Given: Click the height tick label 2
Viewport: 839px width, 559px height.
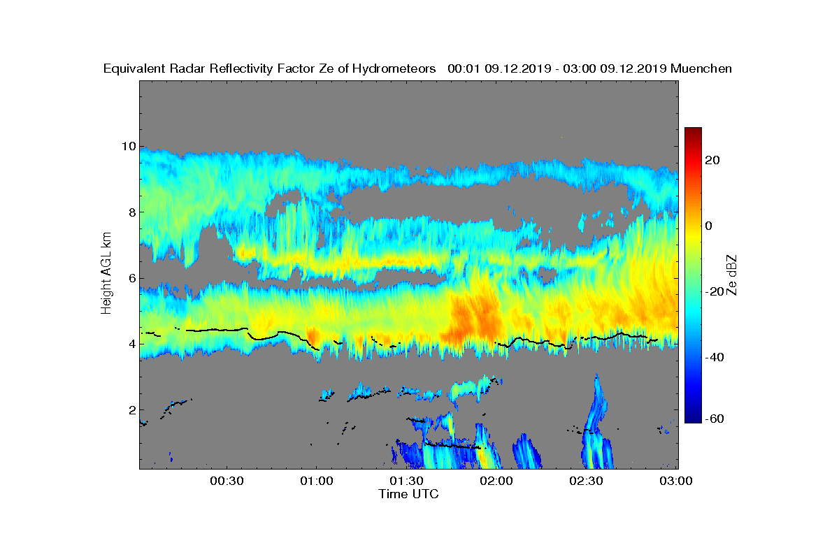Looking at the screenshot, I should 131,410.
